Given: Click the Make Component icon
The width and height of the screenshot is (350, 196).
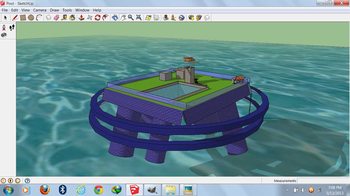Looking at the screenshot, I should click(48, 18).
